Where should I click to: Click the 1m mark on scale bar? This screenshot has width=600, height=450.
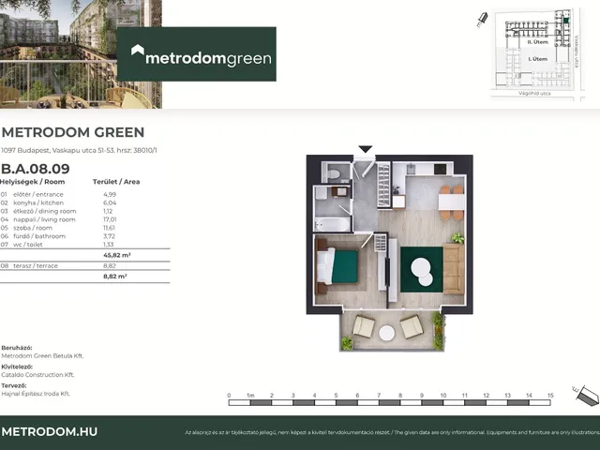point(250,396)
